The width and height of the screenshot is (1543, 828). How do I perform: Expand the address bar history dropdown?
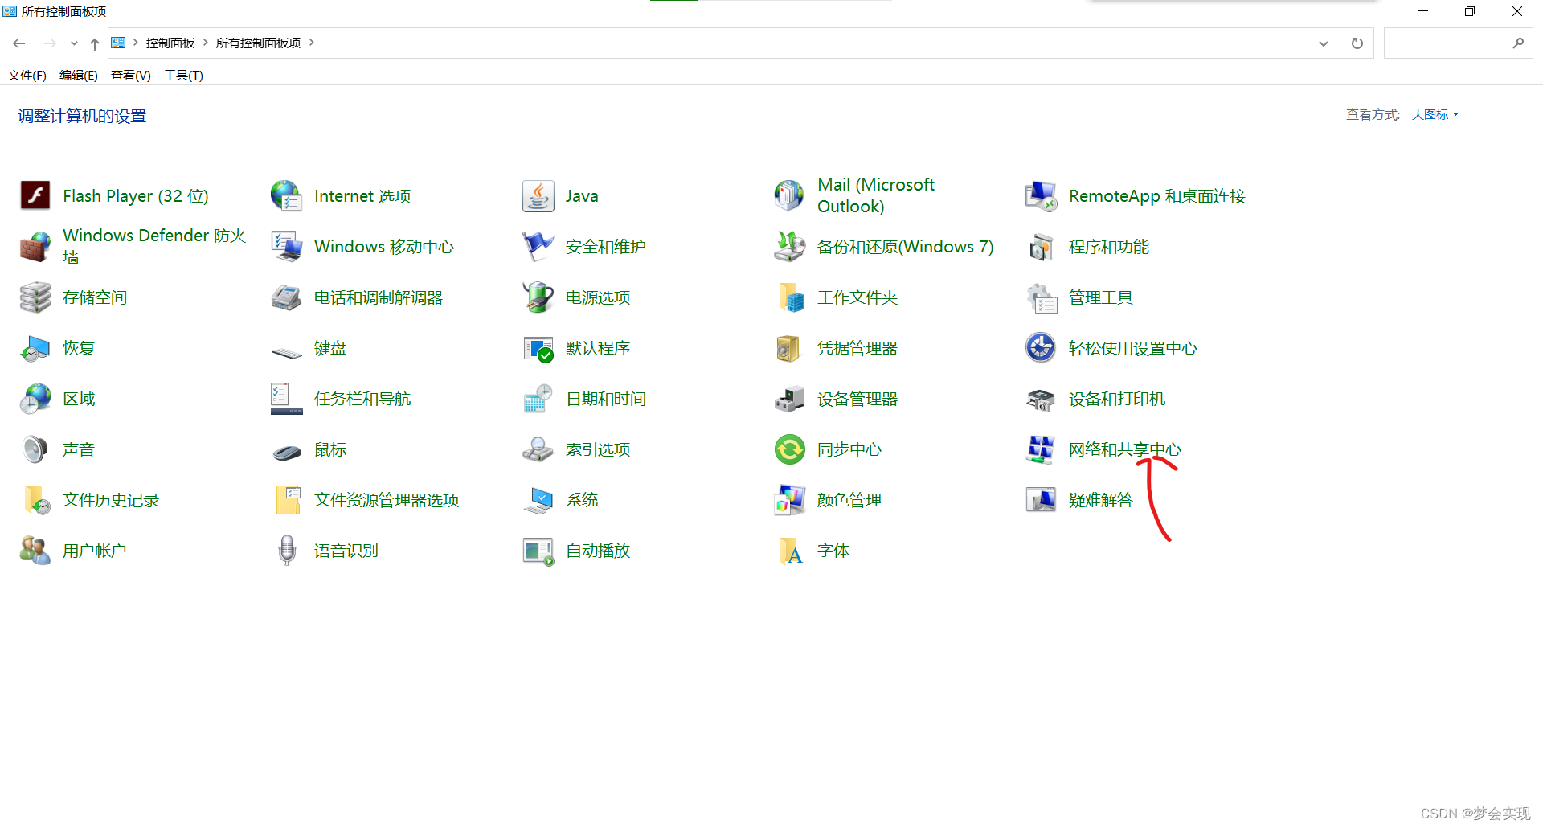click(1324, 43)
